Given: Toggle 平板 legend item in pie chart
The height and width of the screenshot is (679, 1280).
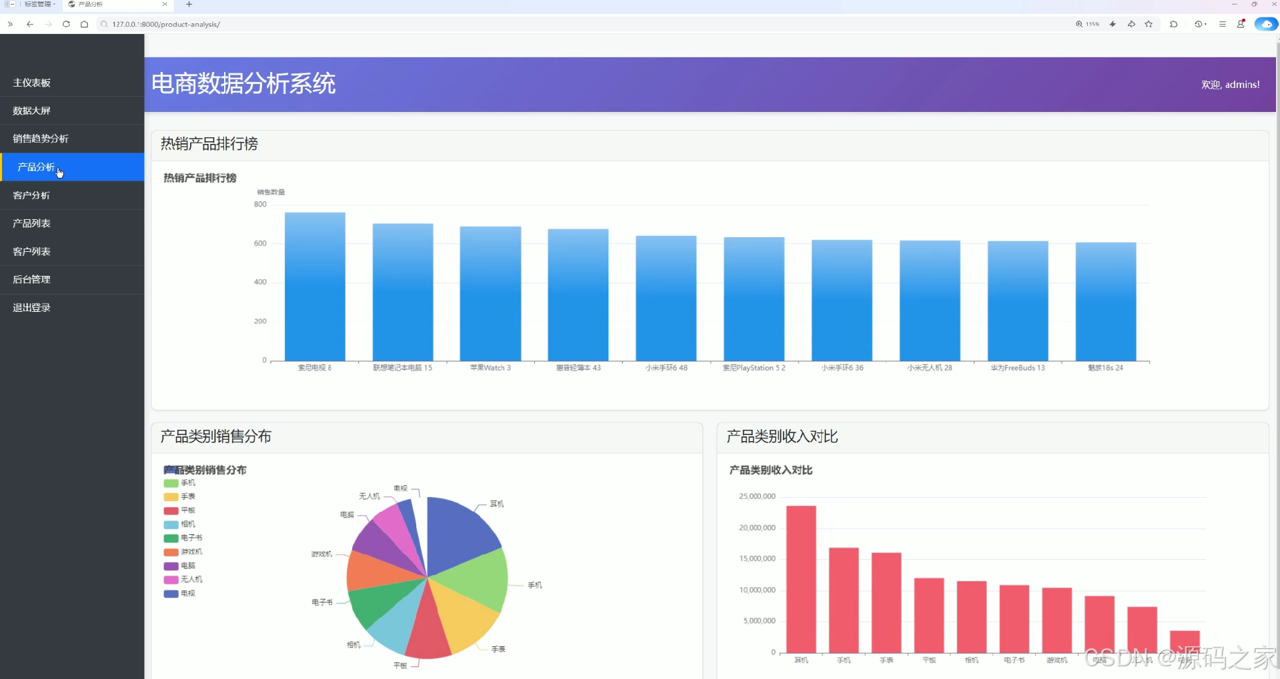Looking at the screenshot, I should click(x=179, y=510).
